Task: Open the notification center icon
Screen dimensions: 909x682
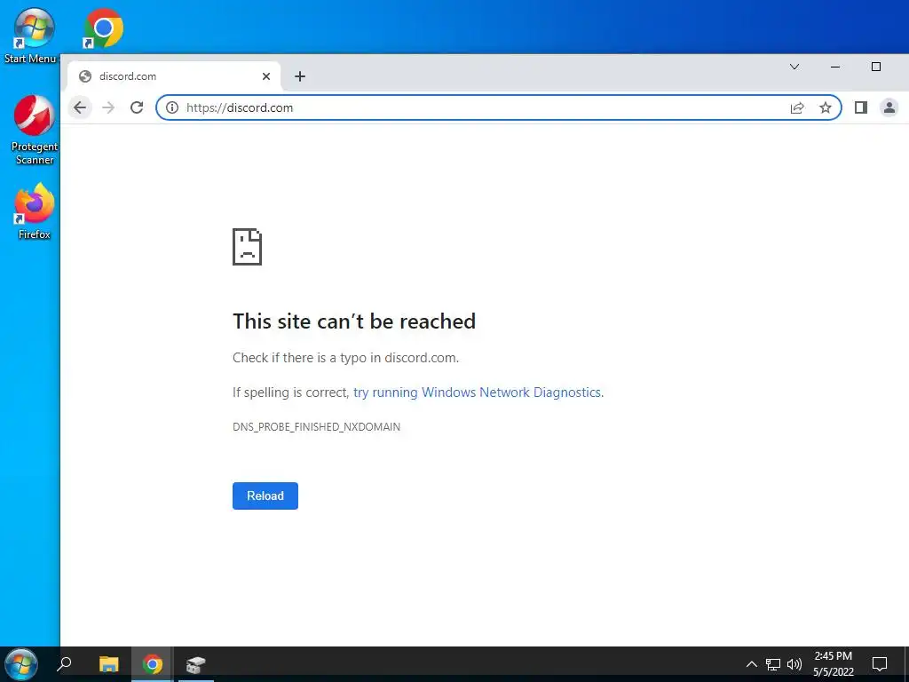Action: [x=880, y=664]
